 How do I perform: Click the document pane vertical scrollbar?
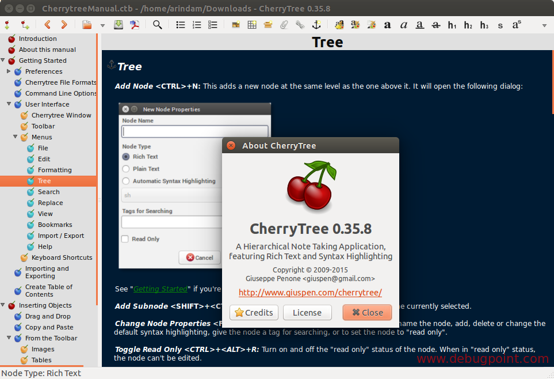553,82
